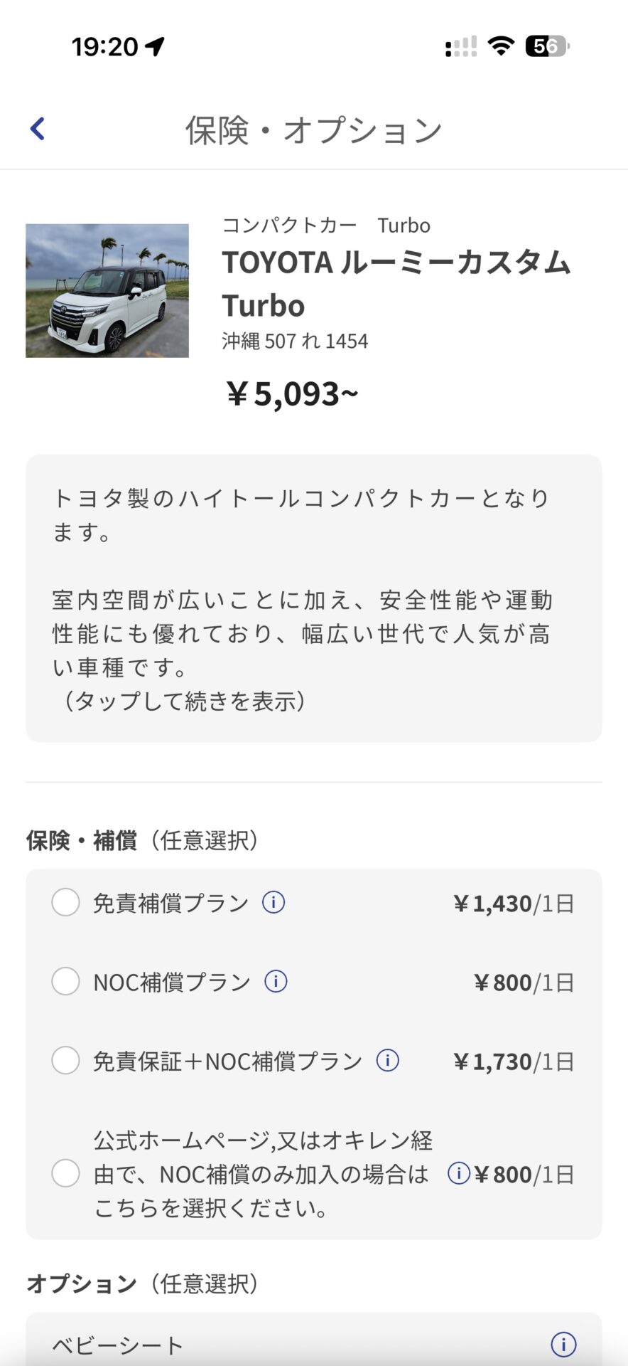Open info icon for ベビーシート

tap(563, 1345)
